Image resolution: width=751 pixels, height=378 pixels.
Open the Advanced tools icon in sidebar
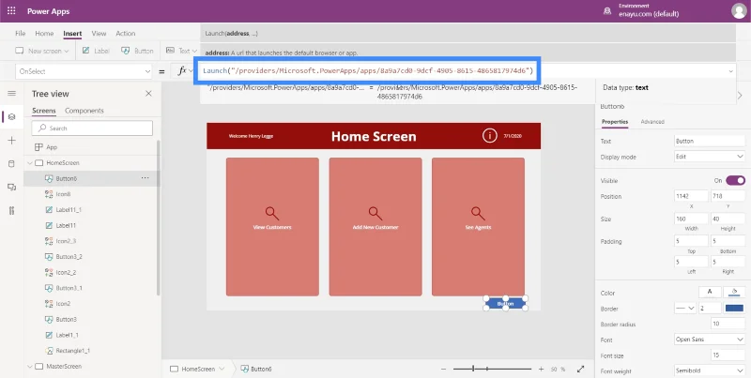coord(11,210)
